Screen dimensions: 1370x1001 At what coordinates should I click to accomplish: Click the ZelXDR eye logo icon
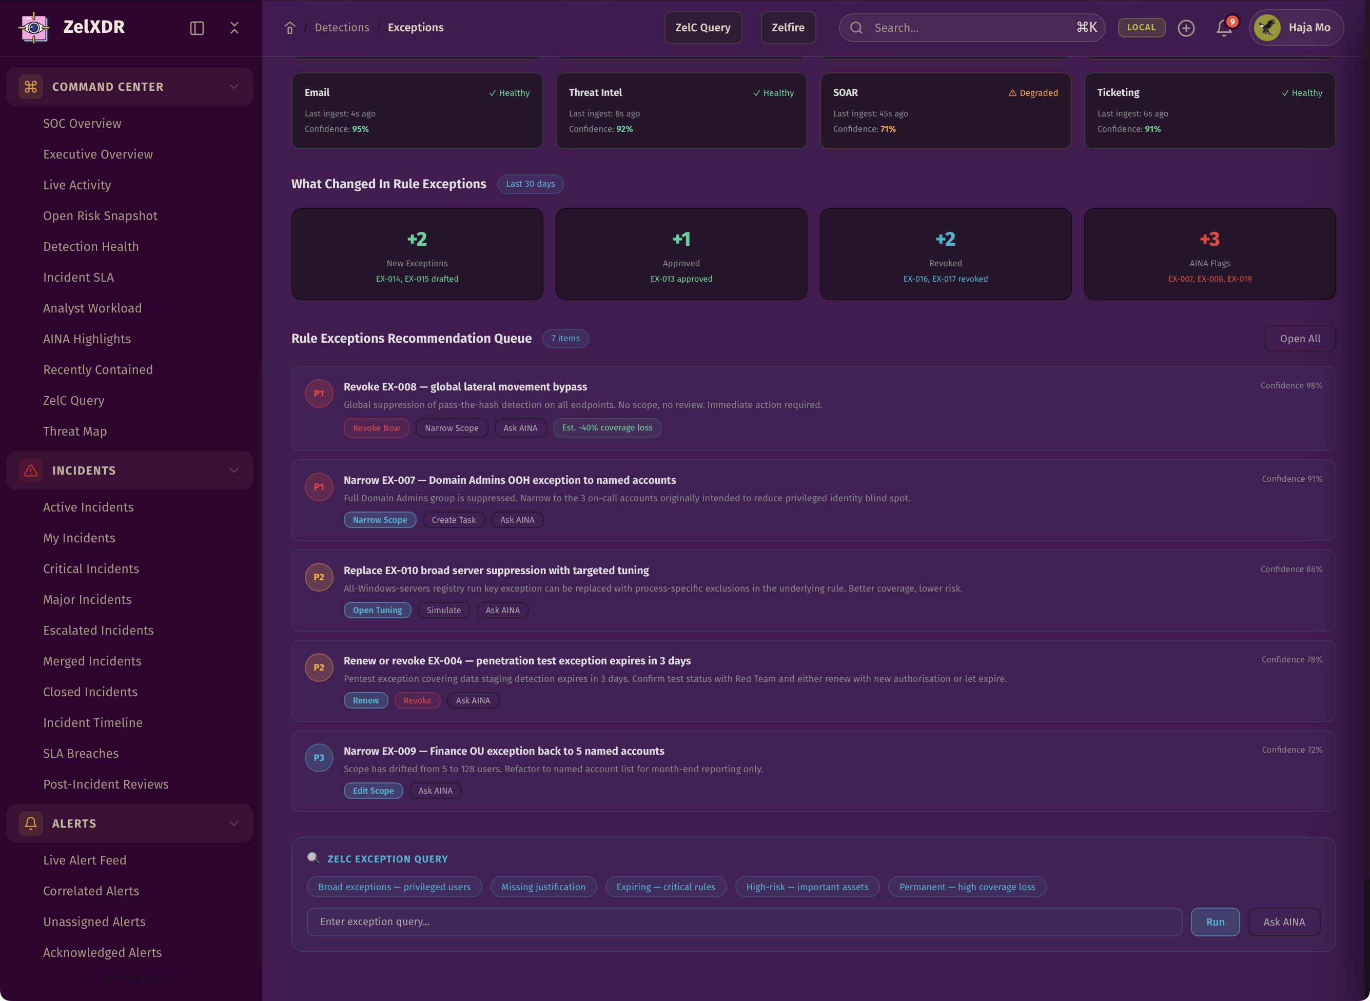coord(34,27)
